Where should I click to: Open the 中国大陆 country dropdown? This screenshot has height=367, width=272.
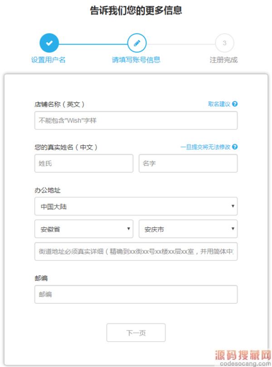pos(136,206)
